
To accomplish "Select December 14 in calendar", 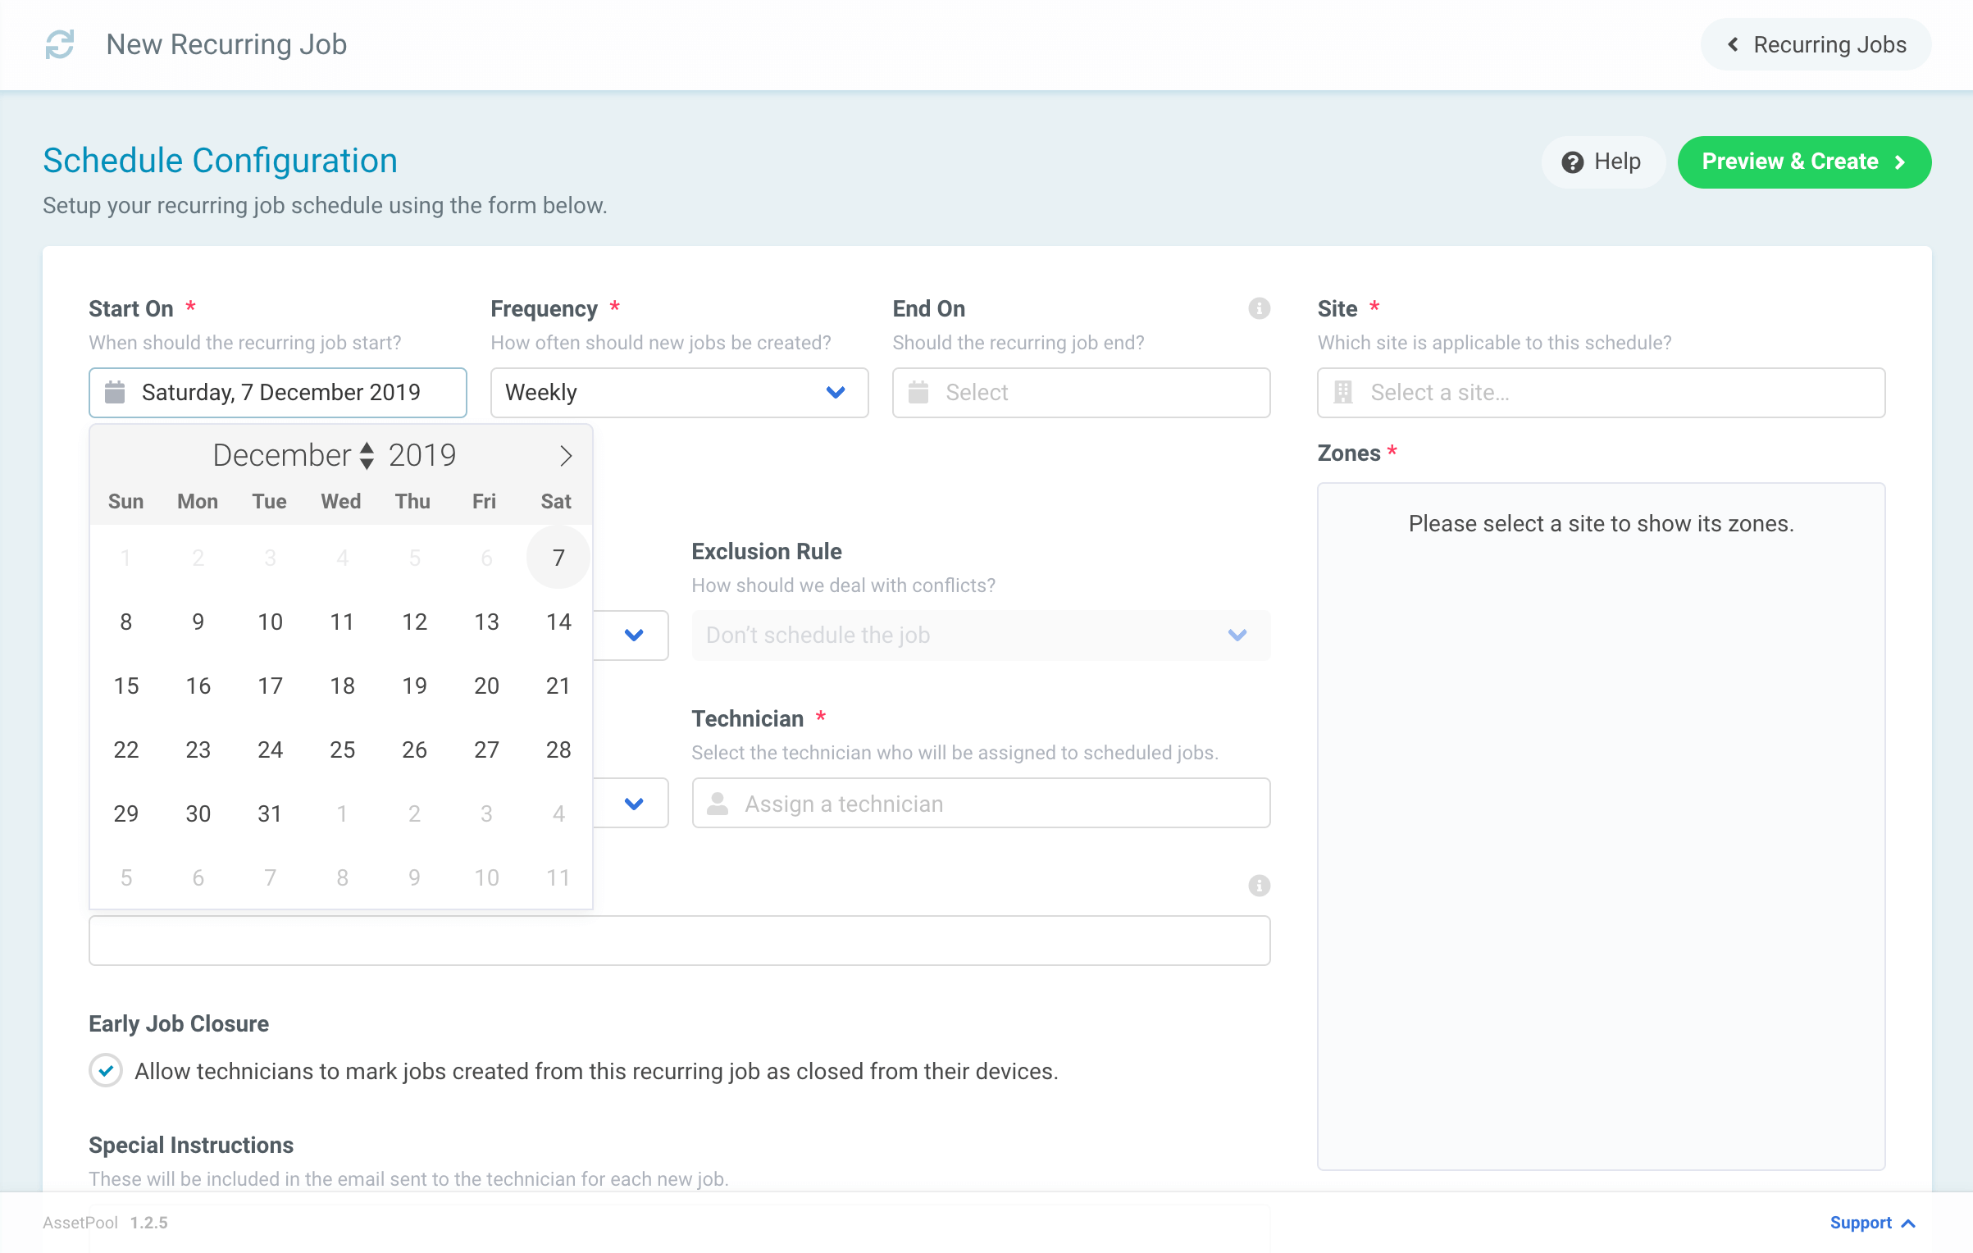I will coord(558,622).
